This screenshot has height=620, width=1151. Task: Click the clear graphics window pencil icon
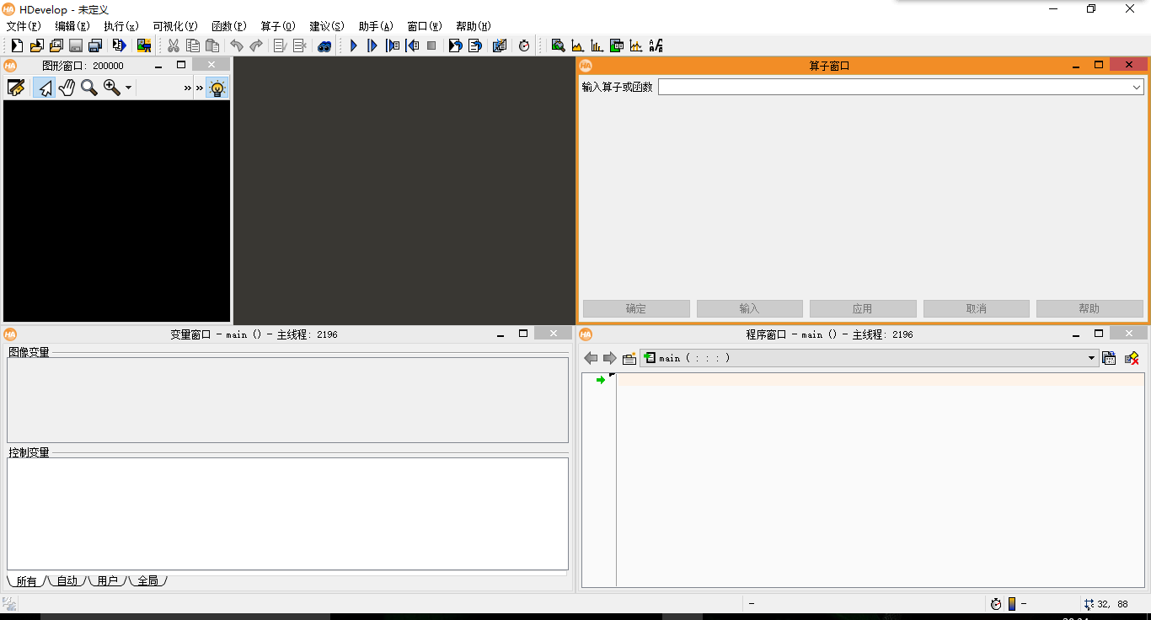coord(15,88)
